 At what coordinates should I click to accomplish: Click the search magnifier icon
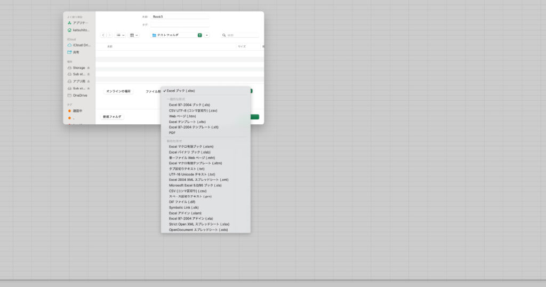click(224, 35)
